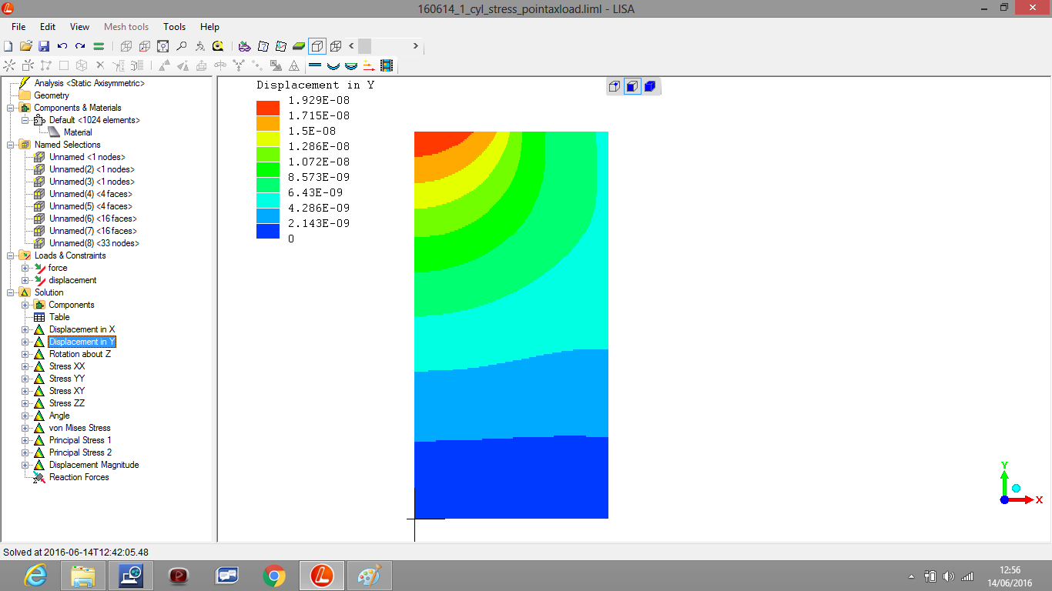Open the View menu
This screenshot has width=1052, height=591.
(x=79, y=27)
